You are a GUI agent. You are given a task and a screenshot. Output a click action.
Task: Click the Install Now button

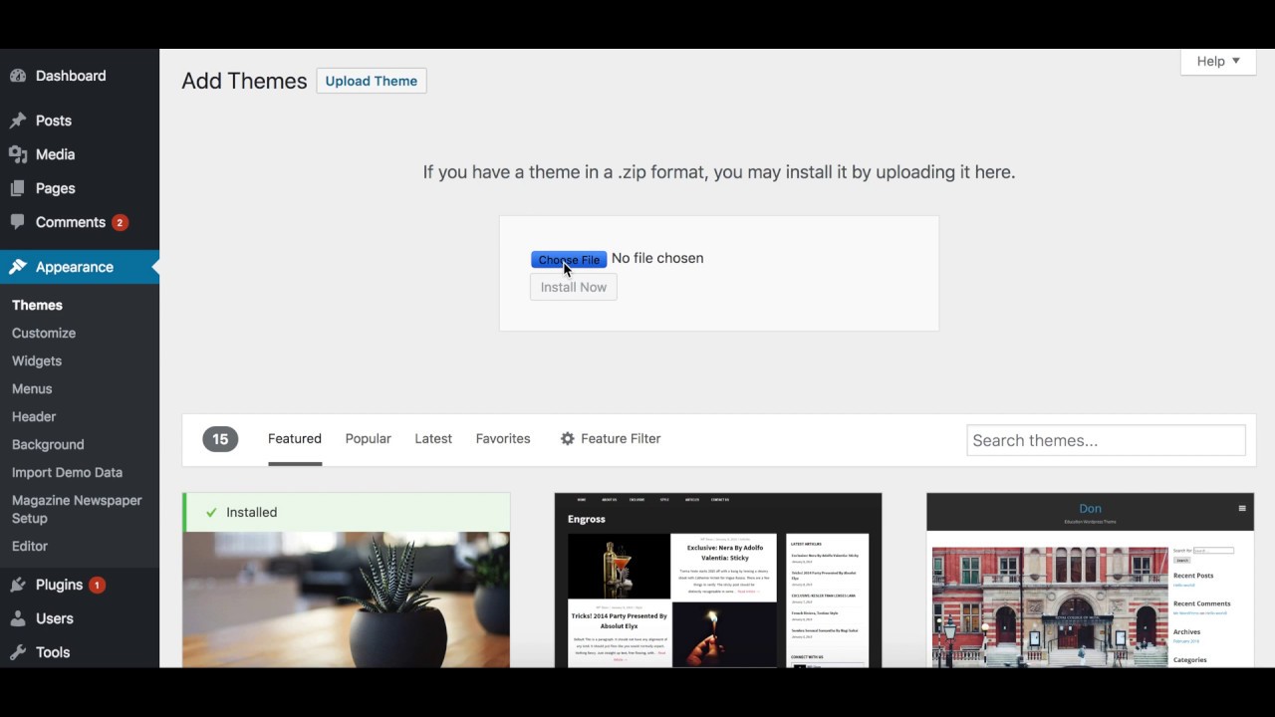click(x=574, y=287)
